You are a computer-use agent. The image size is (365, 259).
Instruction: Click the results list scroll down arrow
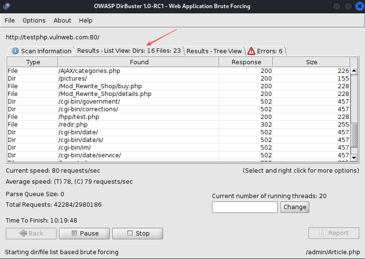[x=354, y=157]
